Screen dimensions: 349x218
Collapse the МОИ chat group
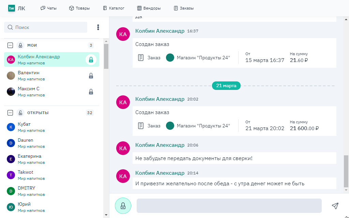click(10, 45)
